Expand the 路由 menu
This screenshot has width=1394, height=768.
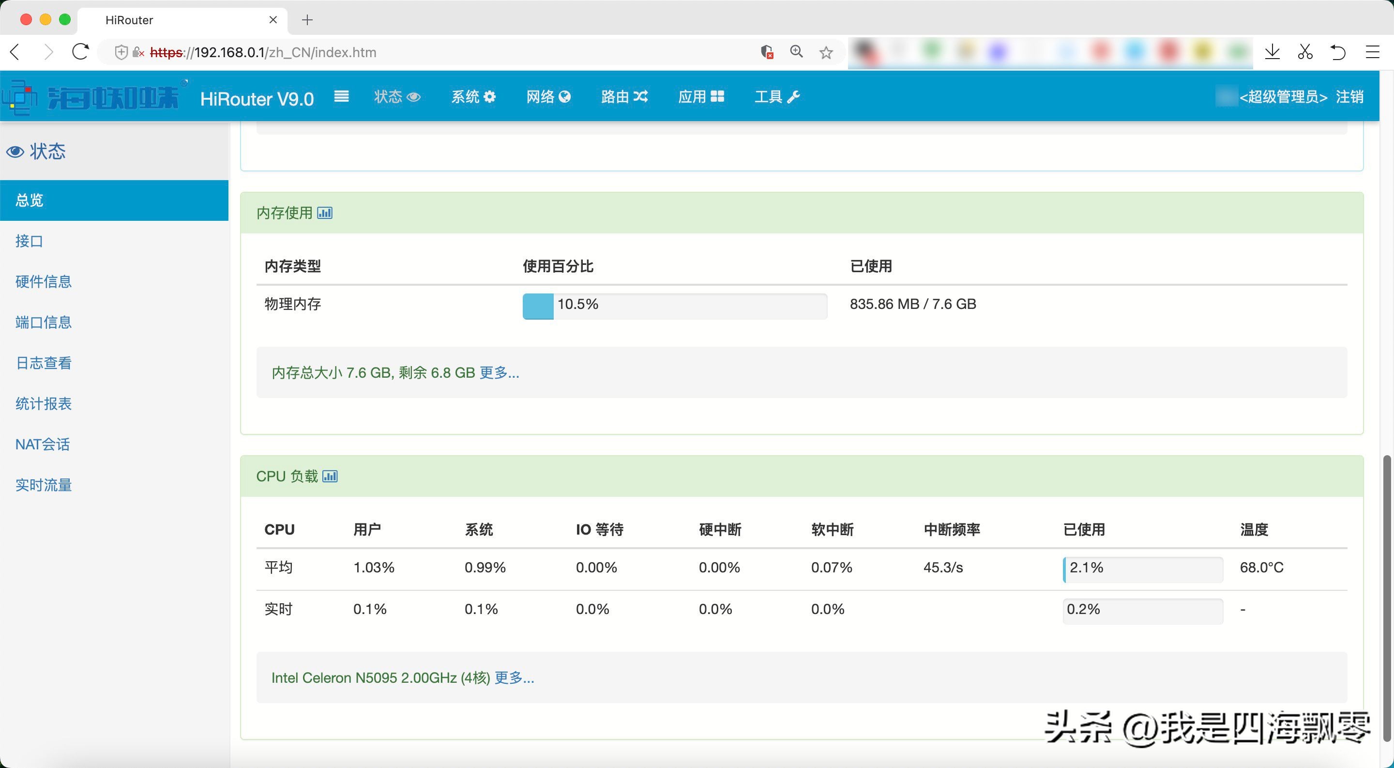(x=624, y=97)
